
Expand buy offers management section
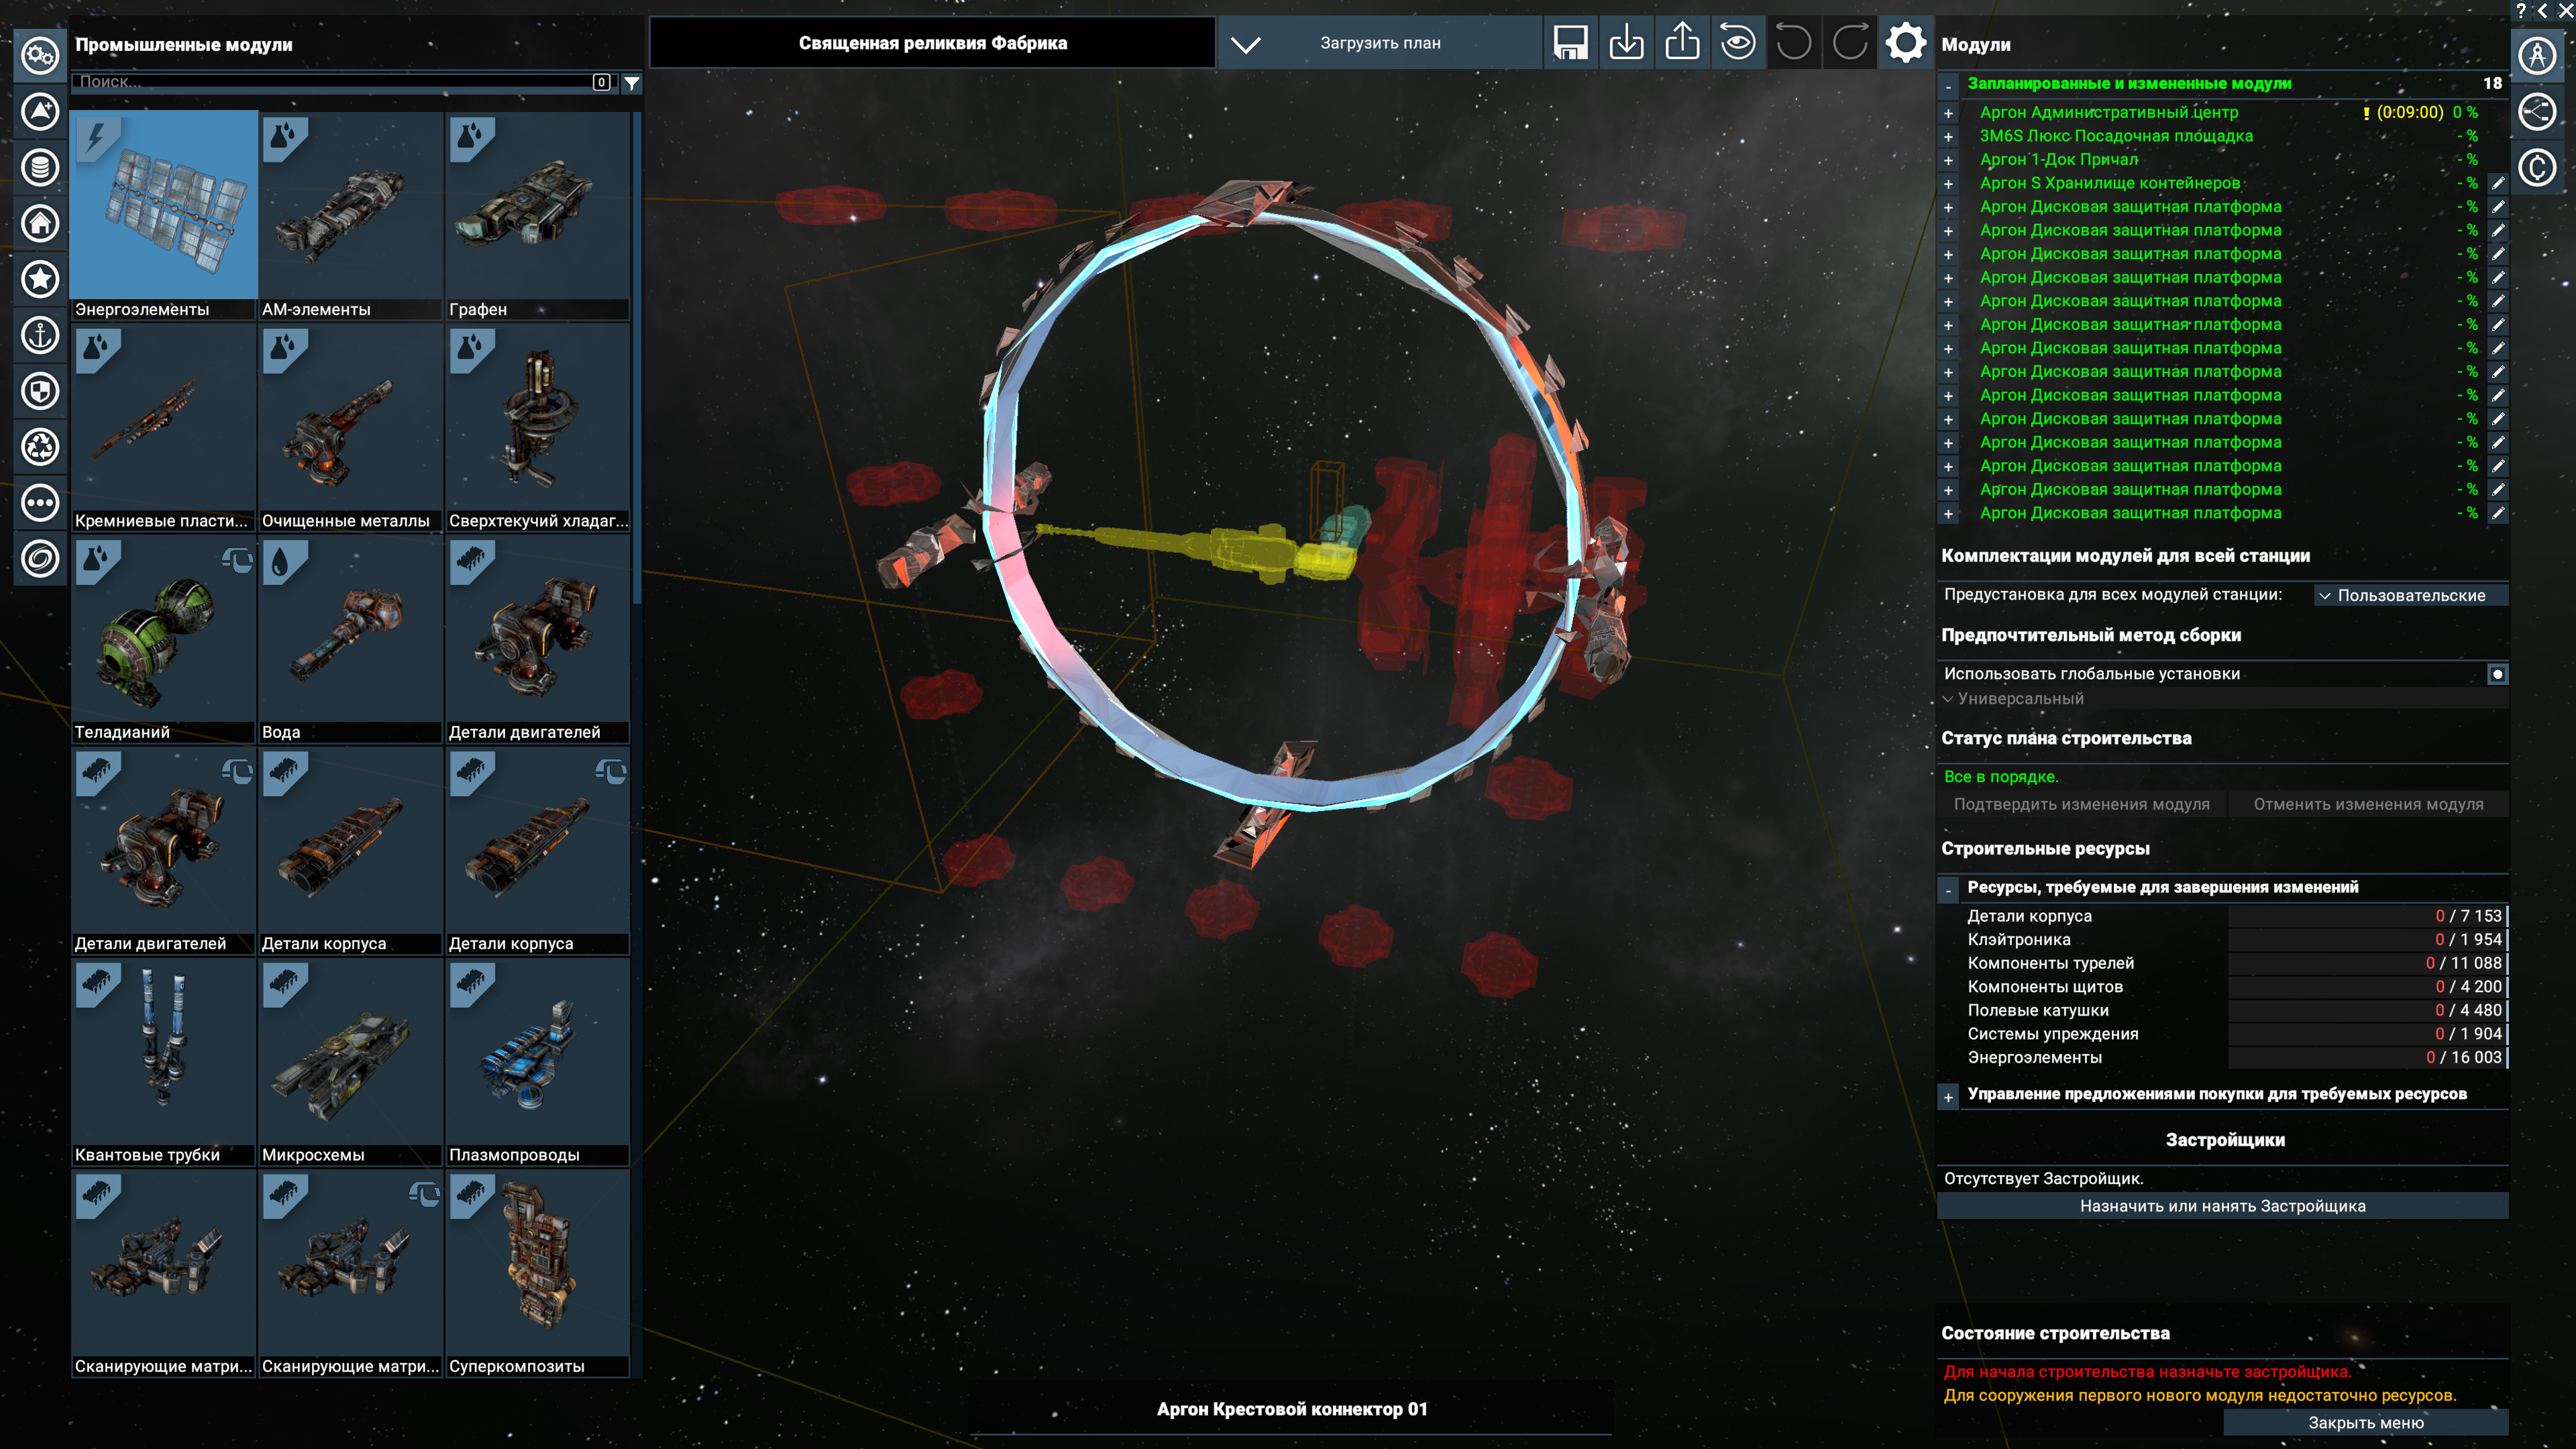[1948, 1096]
